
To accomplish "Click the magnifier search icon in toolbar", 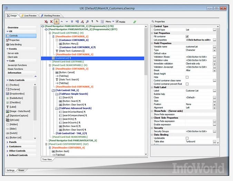I will [88, 21].
